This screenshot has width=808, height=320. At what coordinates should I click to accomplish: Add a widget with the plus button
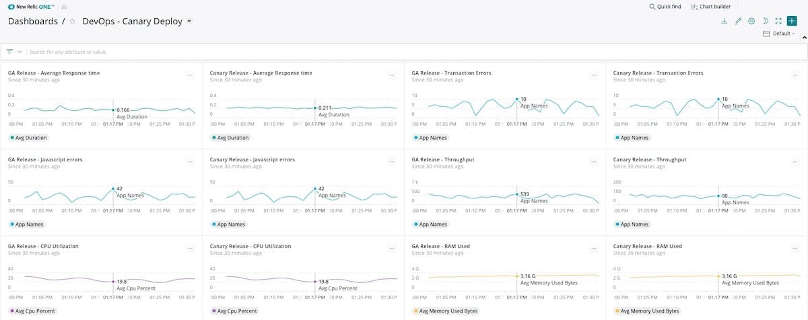click(x=792, y=21)
